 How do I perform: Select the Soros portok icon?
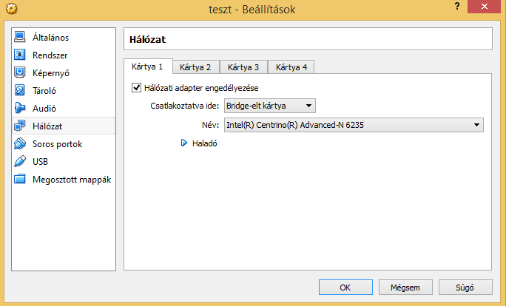(20, 143)
